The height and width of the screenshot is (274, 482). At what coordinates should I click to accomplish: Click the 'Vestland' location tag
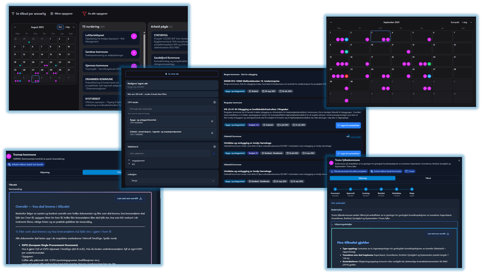coord(253,91)
